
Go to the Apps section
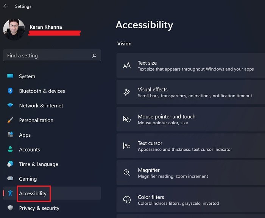25,135
